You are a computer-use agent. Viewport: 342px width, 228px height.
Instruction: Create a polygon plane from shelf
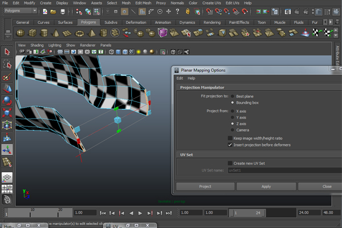pos(67,33)
